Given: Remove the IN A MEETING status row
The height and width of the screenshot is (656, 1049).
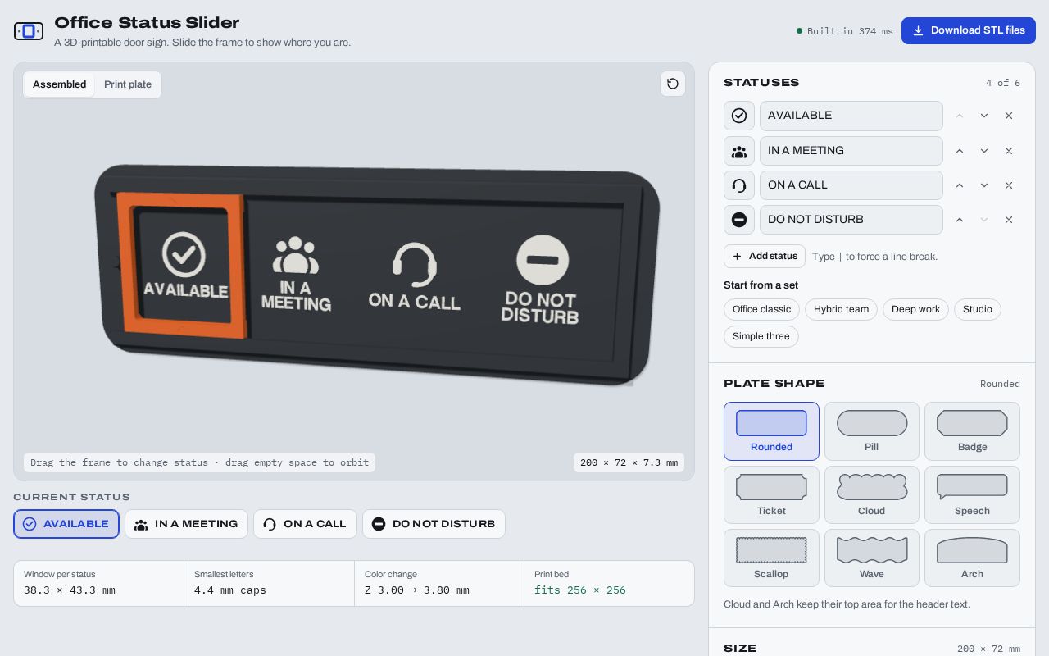Looking at the screenshot, I should [1009, 151].
